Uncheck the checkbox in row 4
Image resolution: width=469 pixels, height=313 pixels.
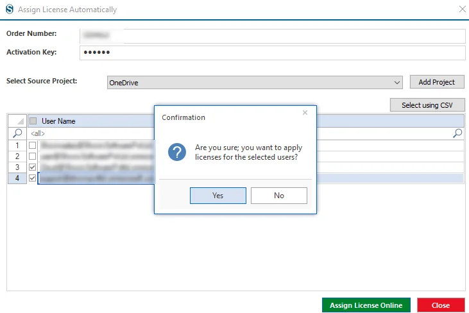[x=32, y=178]
